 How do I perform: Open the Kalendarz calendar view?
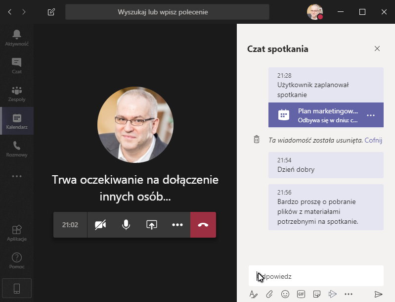pos(17,121)
